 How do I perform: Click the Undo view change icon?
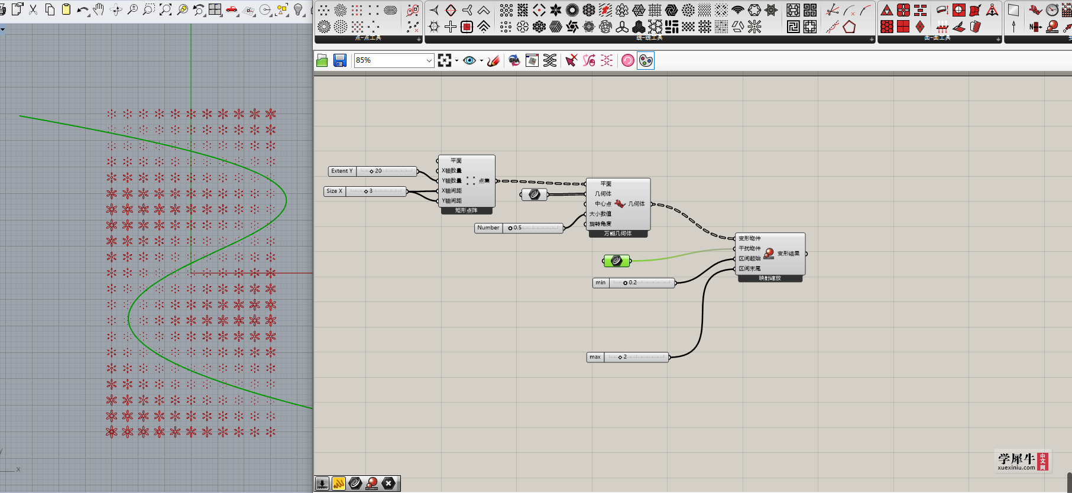[x=199, y=9]
